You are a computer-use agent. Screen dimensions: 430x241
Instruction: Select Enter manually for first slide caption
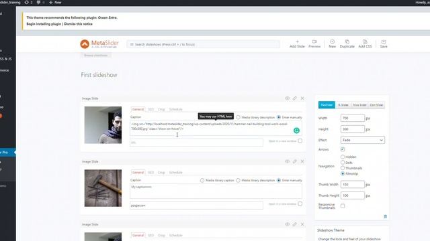pos(279,117)
